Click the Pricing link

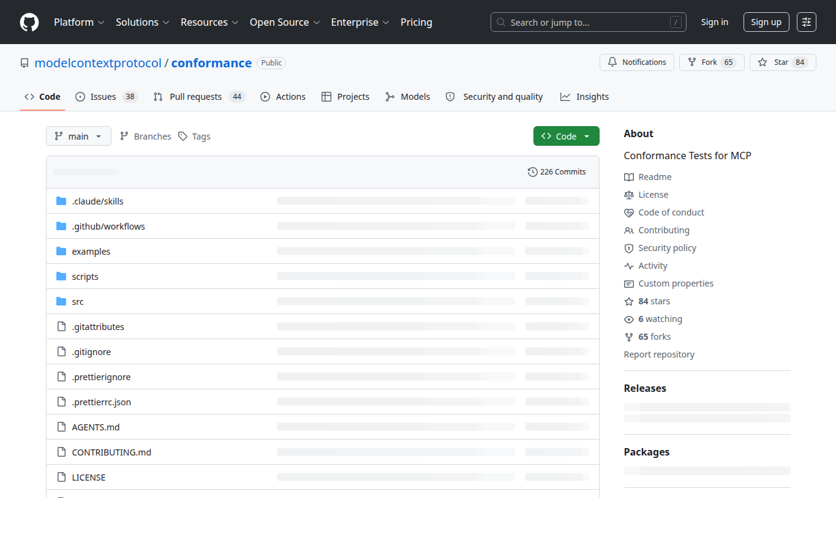(x=416, y=22)
